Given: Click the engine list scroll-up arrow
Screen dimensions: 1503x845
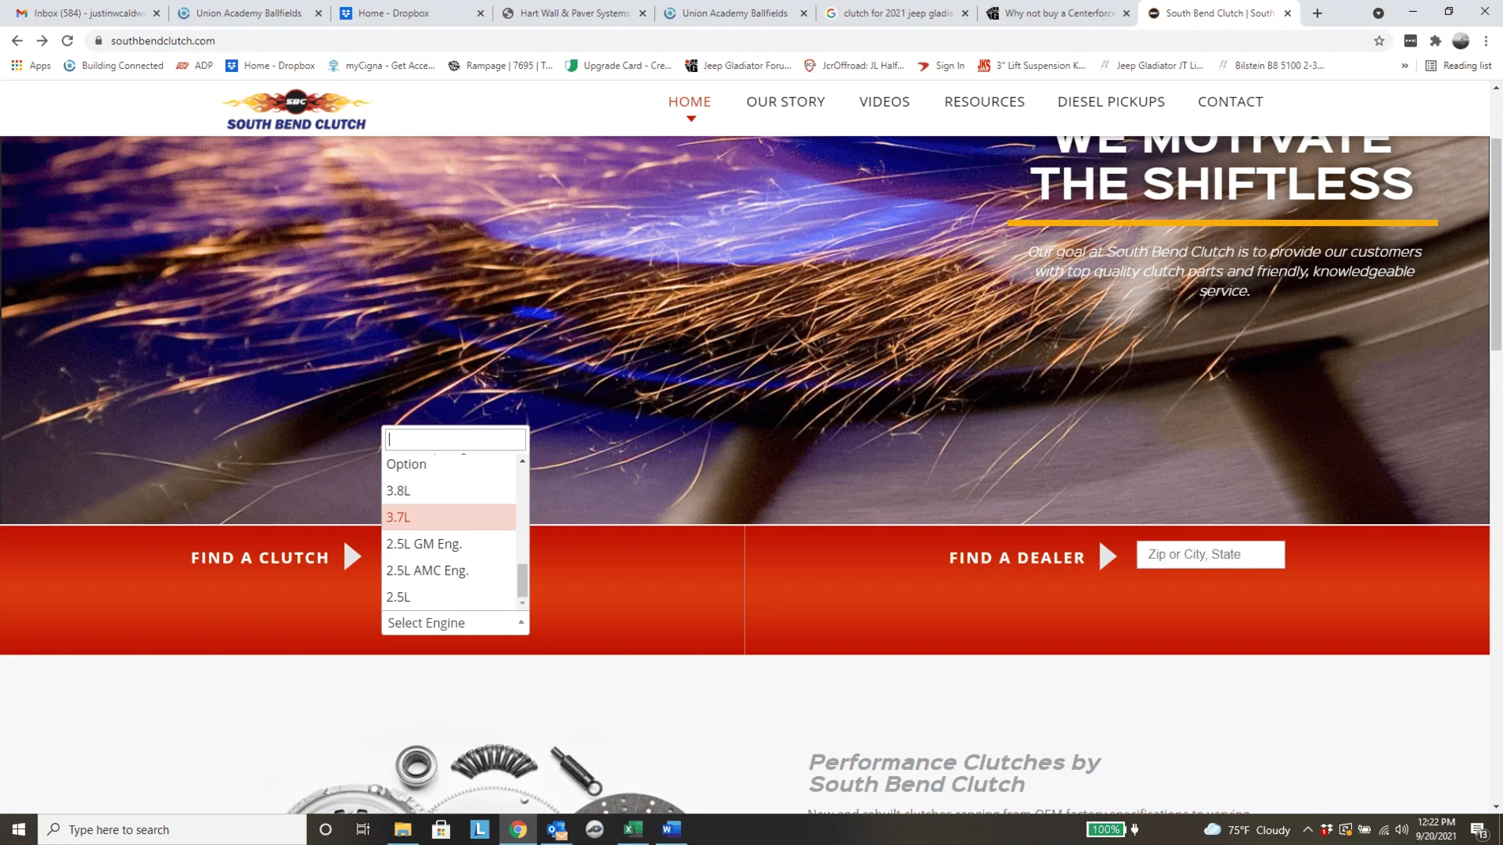Looking at the screenshot, I should (x=522, y=461).
